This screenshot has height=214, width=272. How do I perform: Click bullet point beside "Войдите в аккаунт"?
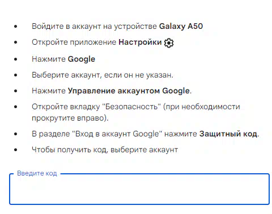point(16,27)
